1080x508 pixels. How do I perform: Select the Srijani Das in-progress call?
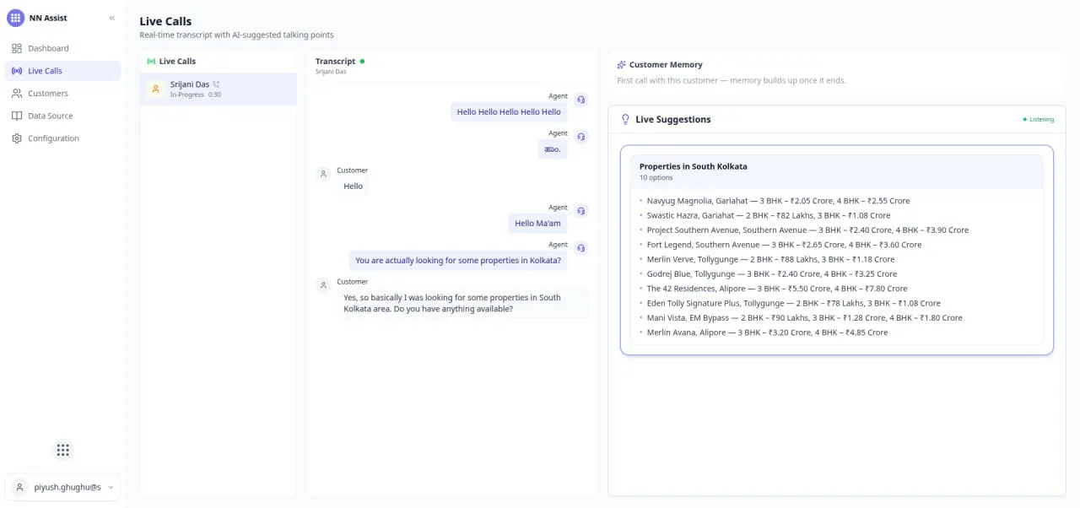click(x=219, y=89)
